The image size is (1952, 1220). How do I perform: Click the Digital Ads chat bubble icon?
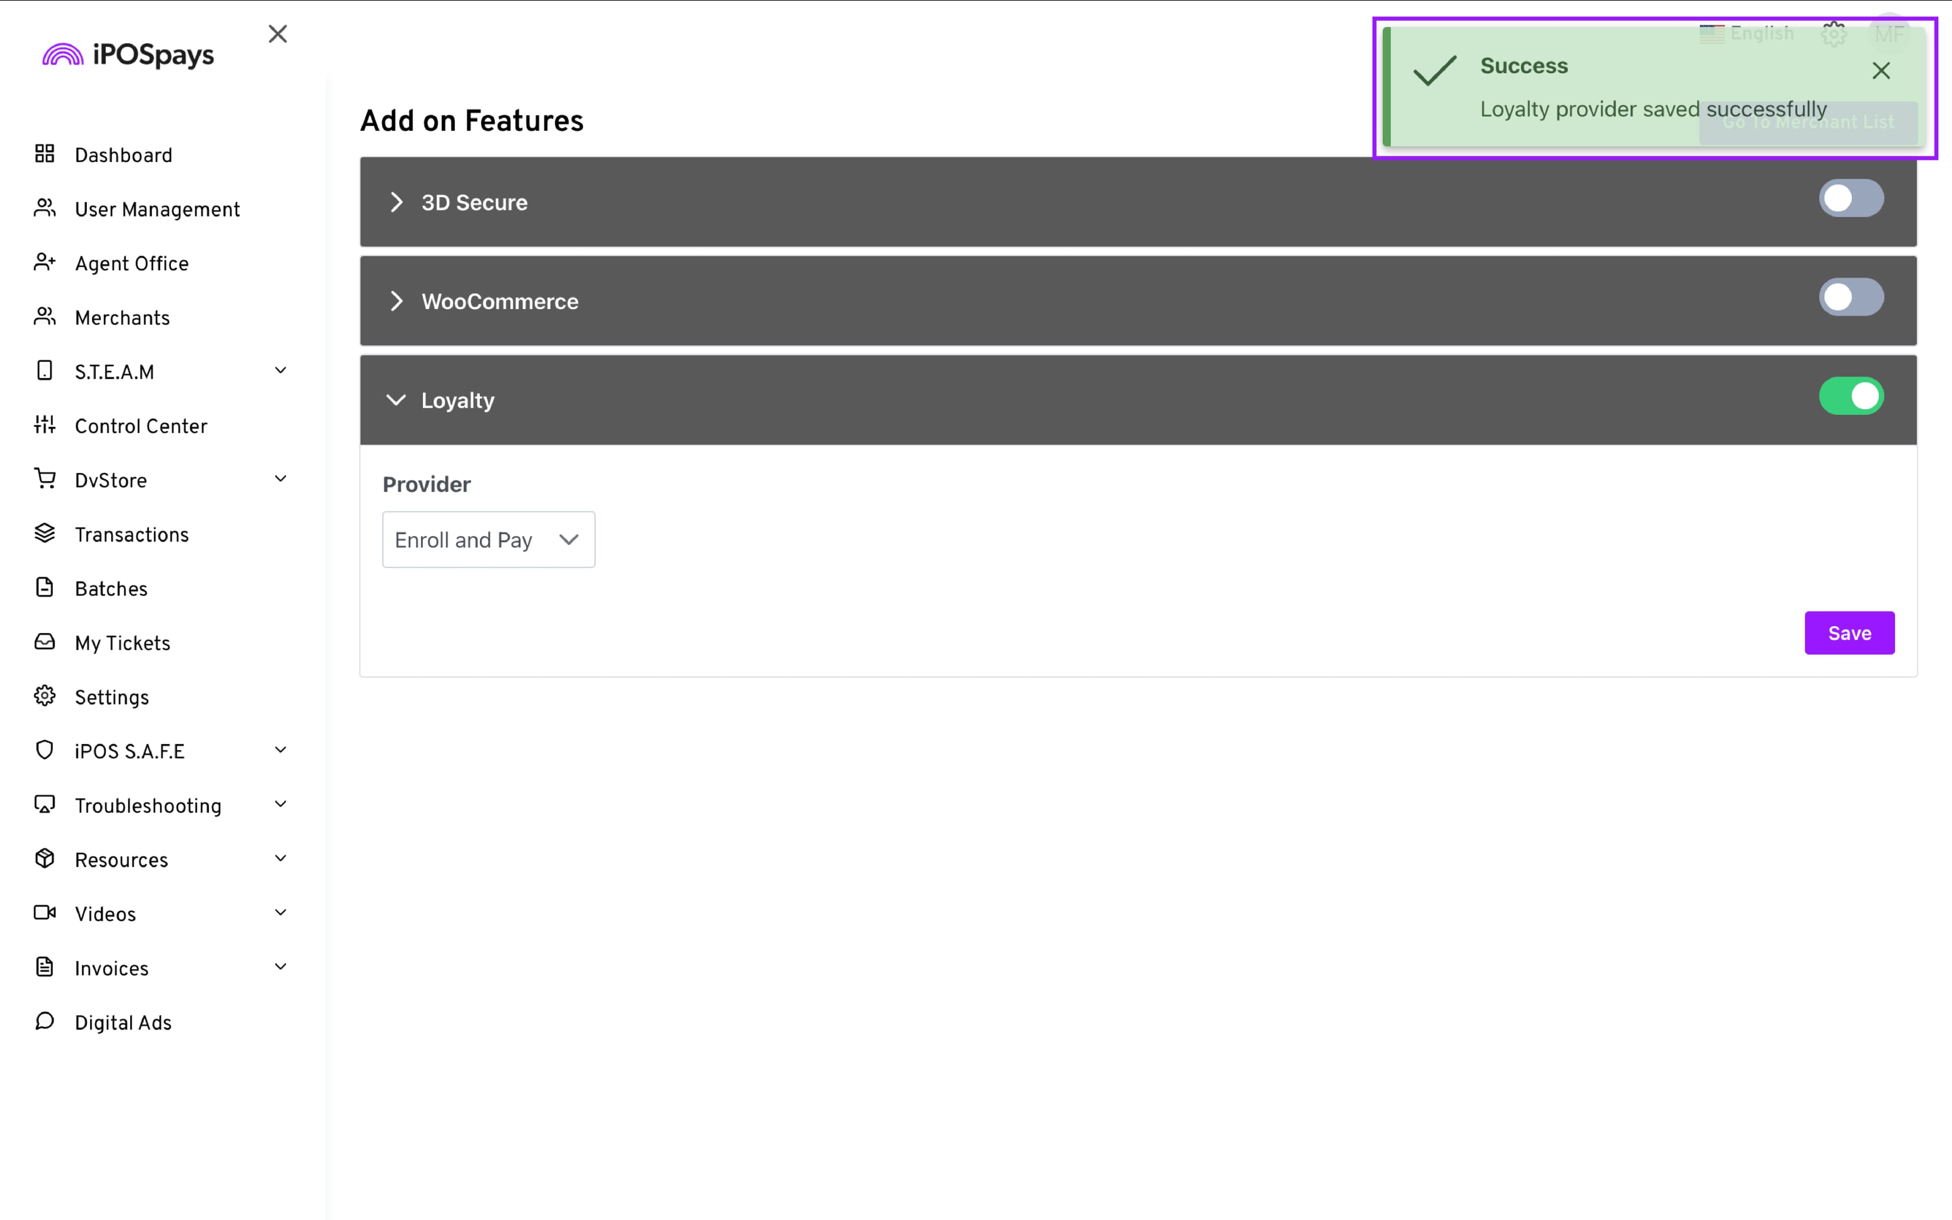[x=44, y=1022]
